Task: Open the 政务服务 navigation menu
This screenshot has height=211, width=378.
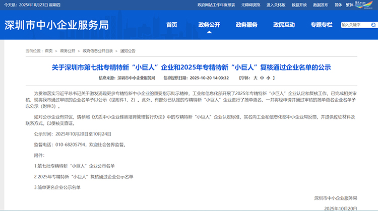Action: (x=246, y=25)
